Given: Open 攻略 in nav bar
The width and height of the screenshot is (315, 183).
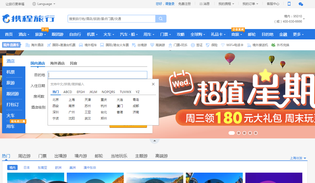Looking at the screenshot, I should click(x=181, y=34).
